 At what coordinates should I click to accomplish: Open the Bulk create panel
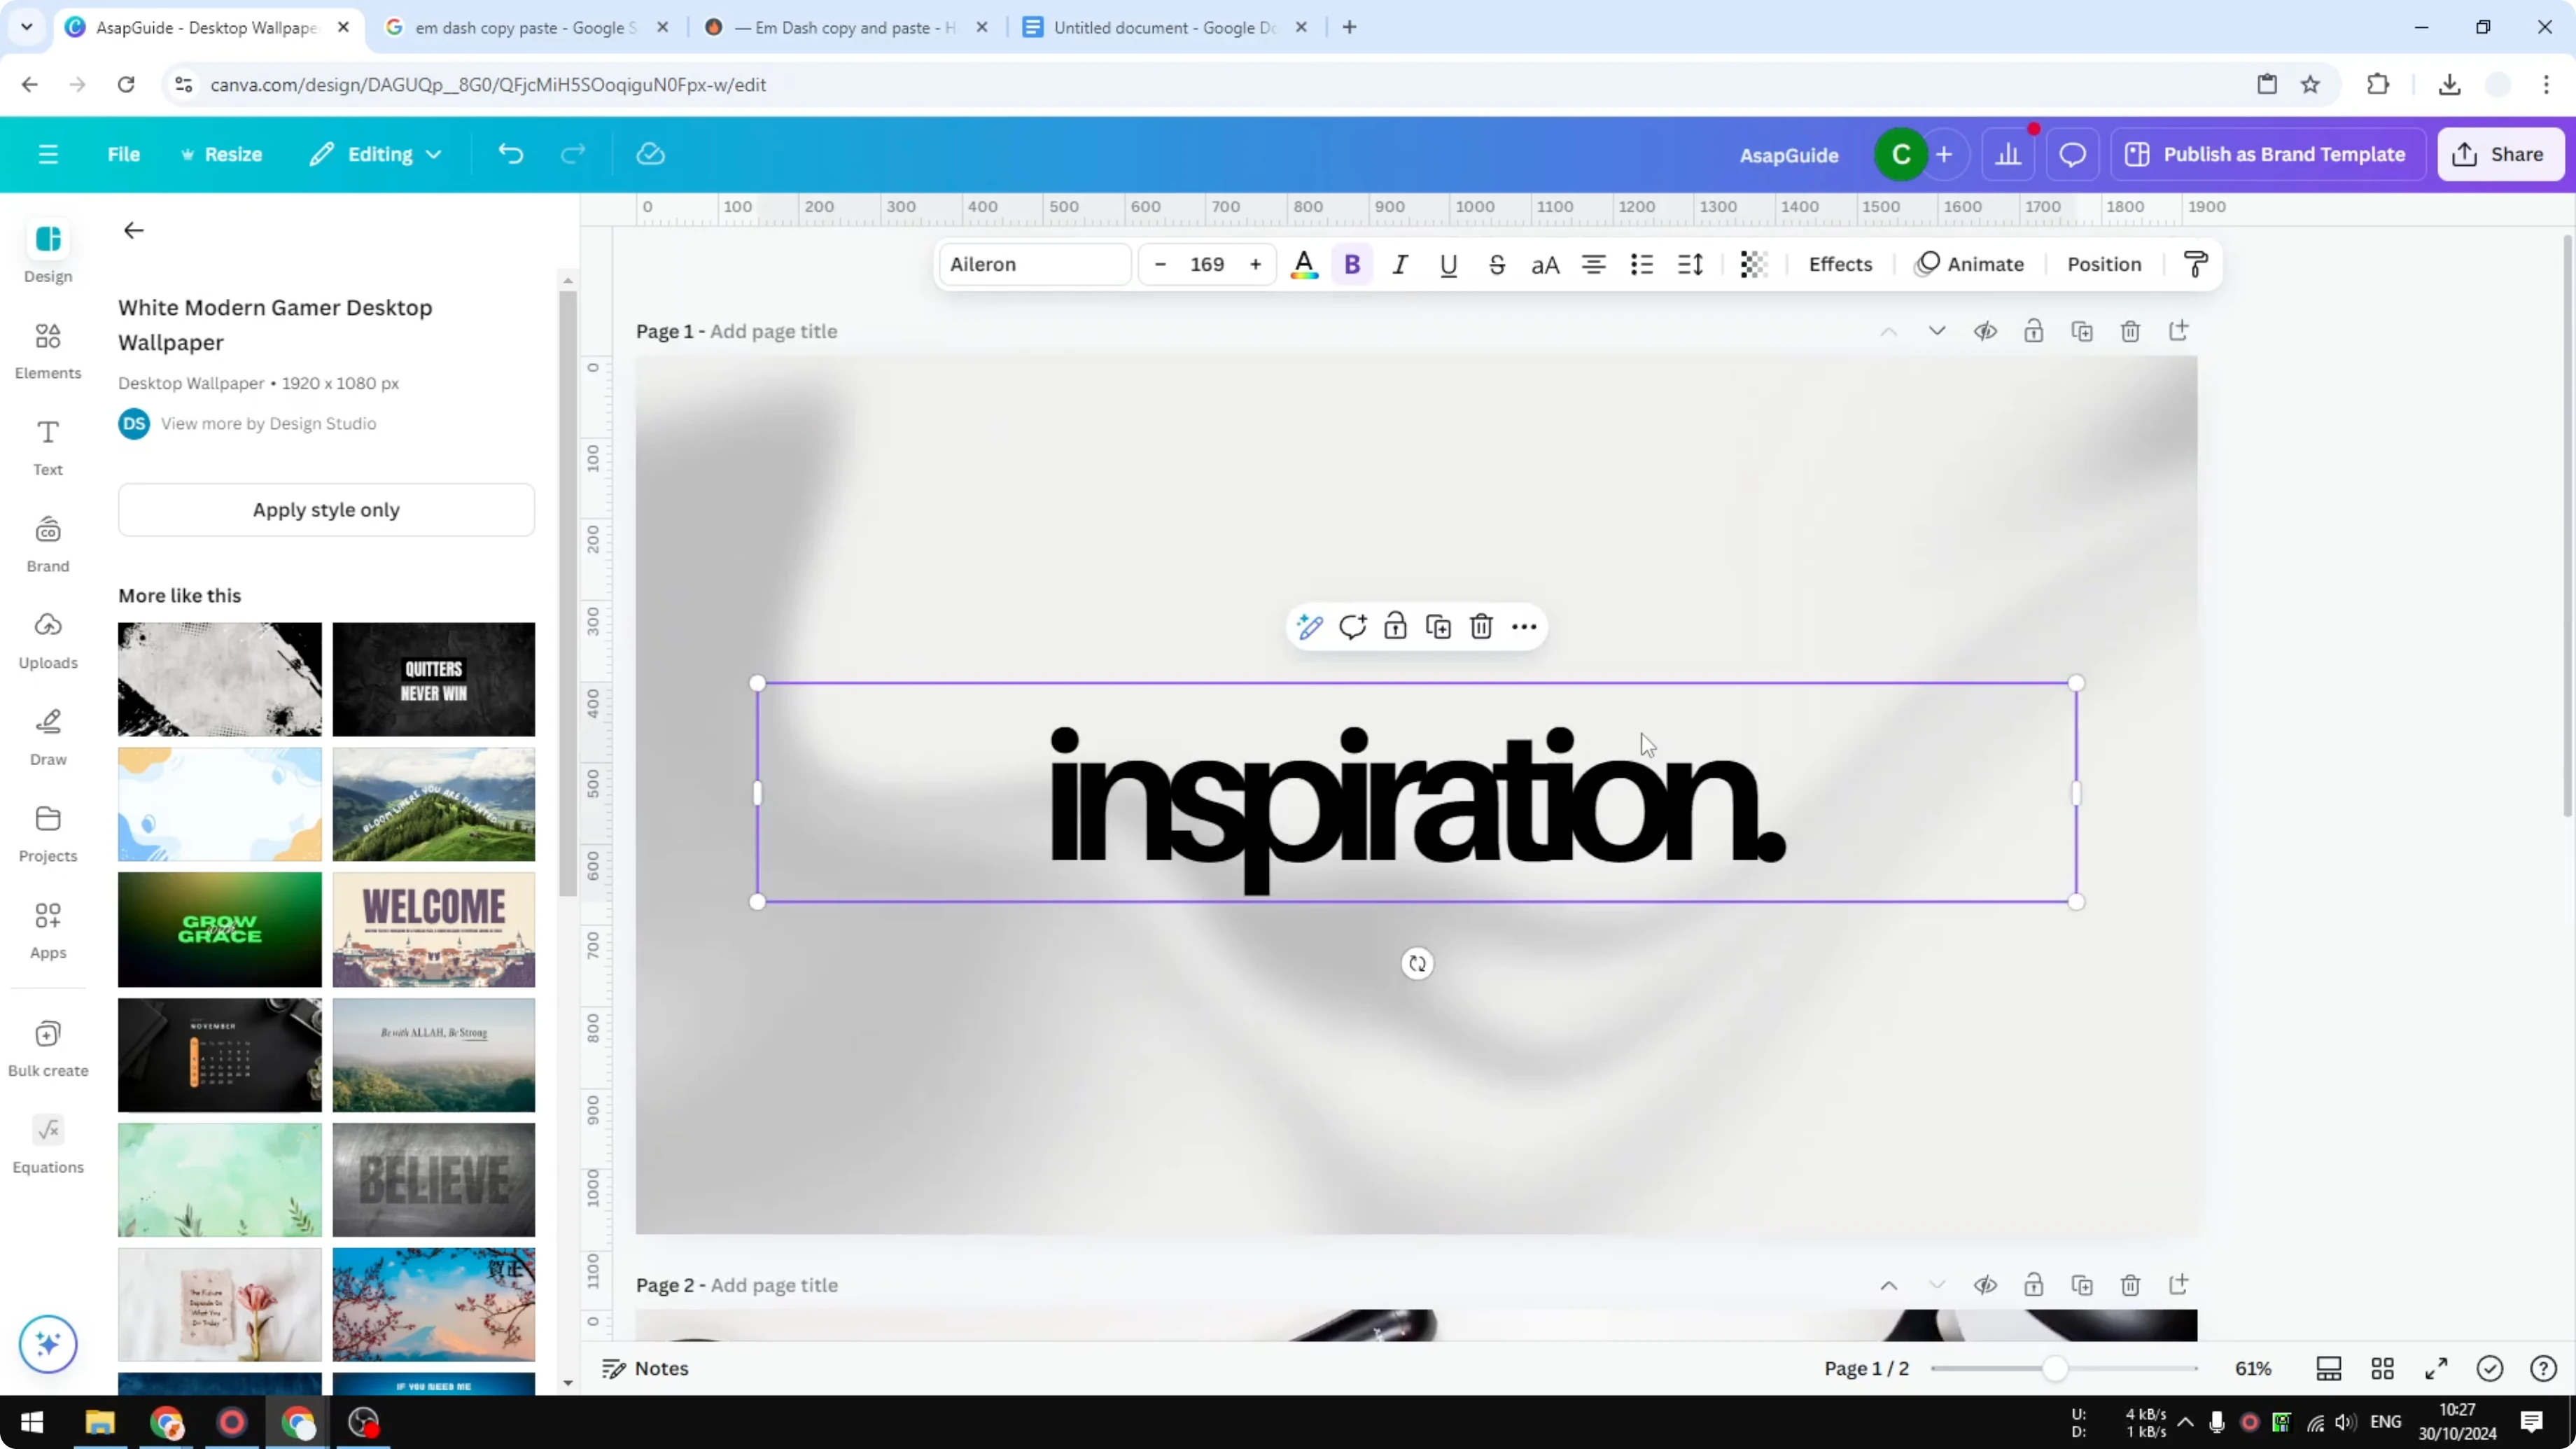tap(47, 1047)
